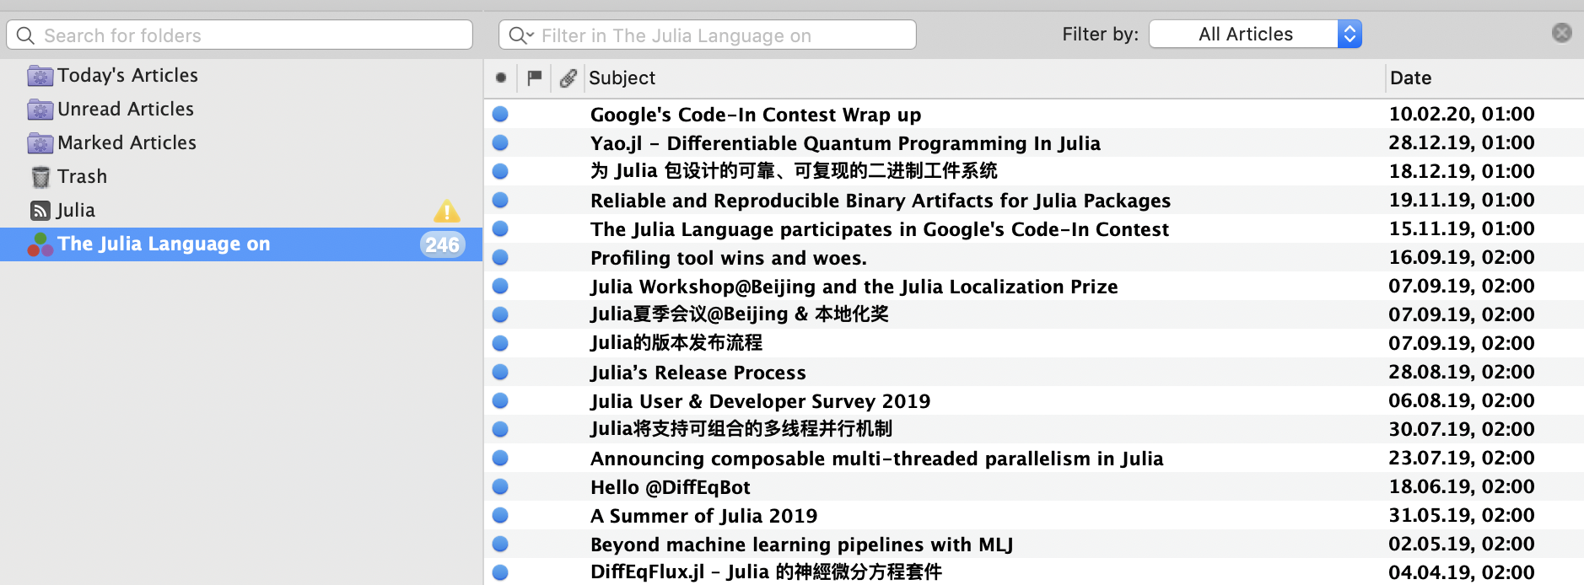
Task: Click the date 10.02.20, 01:00
Action: tap(1462, 114)
